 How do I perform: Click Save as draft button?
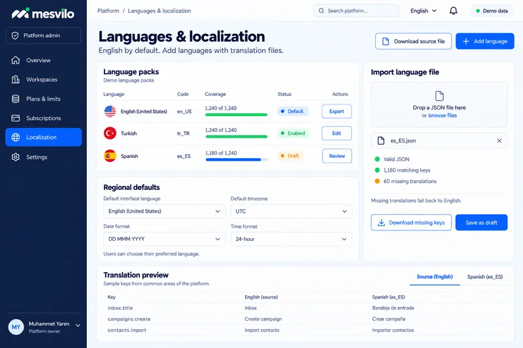(481, 223)
